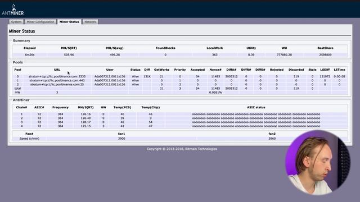Click LocalWork value 363
360x202 pixels.
[215, 55]
